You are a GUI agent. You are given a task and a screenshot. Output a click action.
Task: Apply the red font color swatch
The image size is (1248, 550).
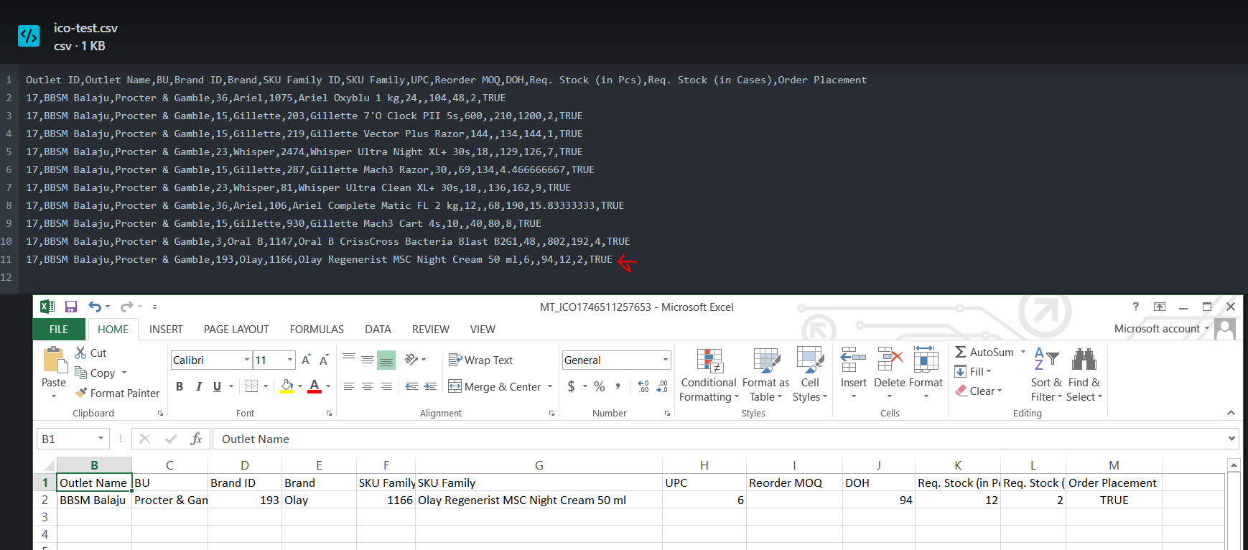[x=315, y=386]
